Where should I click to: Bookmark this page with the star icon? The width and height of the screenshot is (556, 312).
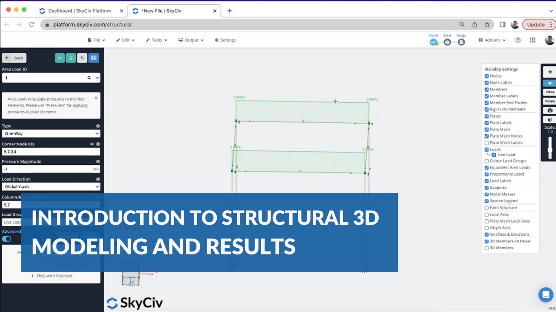click(x=487, y=25)
